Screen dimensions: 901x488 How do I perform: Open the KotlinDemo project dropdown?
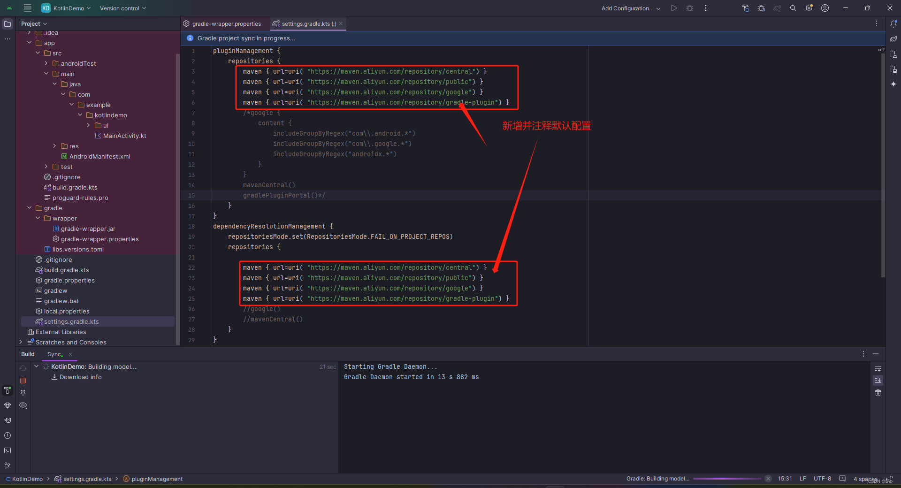point(66,8)
